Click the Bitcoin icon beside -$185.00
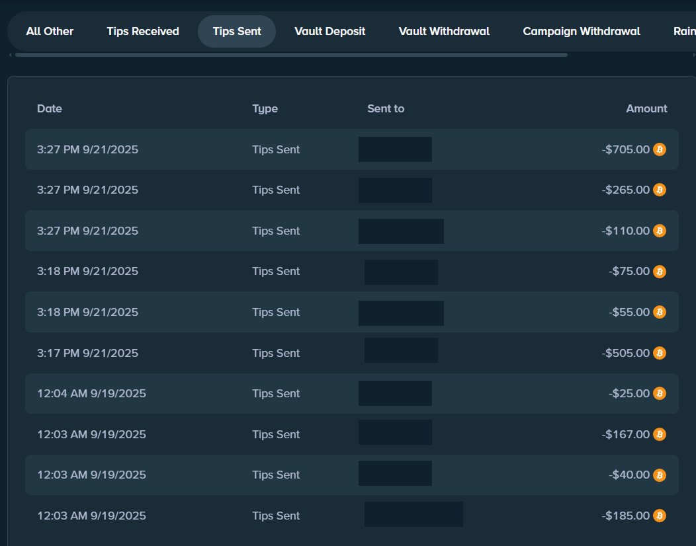The image size is (696, 546). coord(659,516)
